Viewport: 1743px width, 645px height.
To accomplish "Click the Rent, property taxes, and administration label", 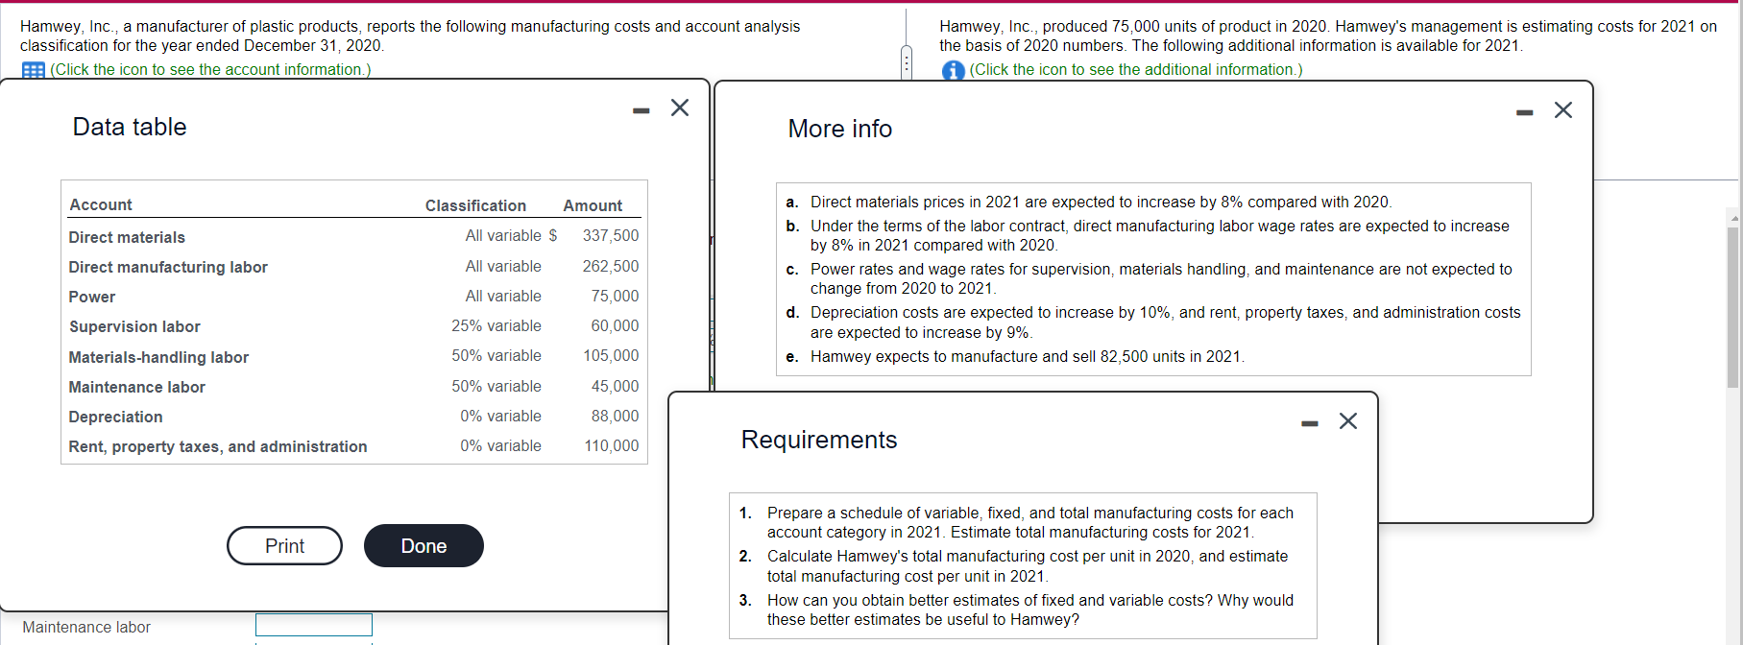I will coord(218,446).
